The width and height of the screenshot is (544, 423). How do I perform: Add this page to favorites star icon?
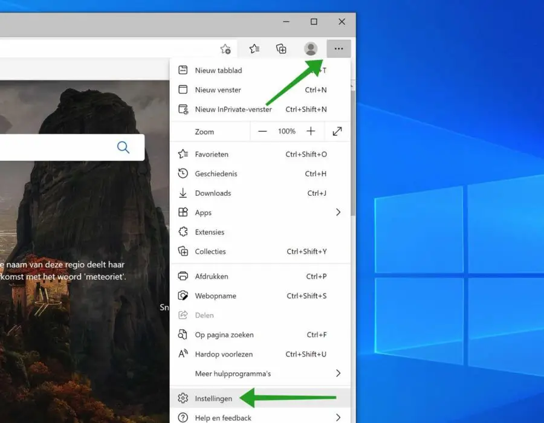(x=225, y=49)
